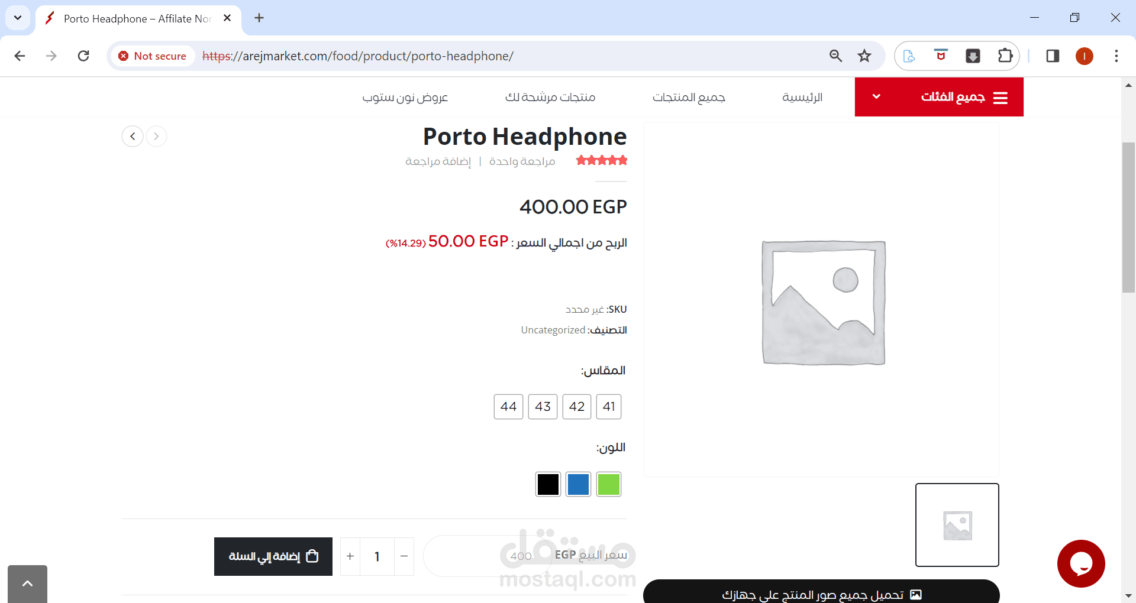Select size 42
The image size is (1136, 603).
point(577,407)
